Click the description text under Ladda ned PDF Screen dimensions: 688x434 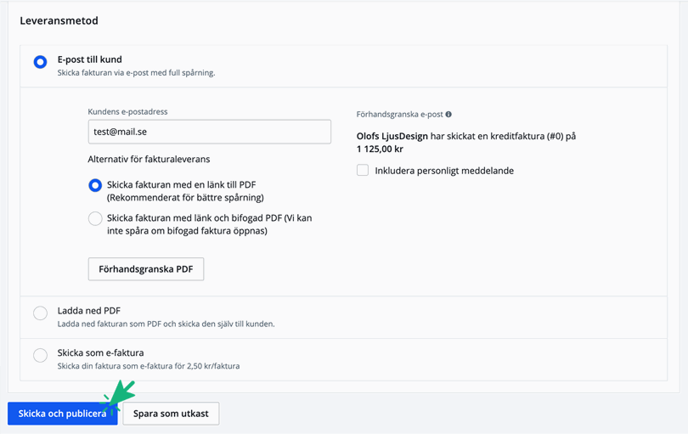point(166,324)
